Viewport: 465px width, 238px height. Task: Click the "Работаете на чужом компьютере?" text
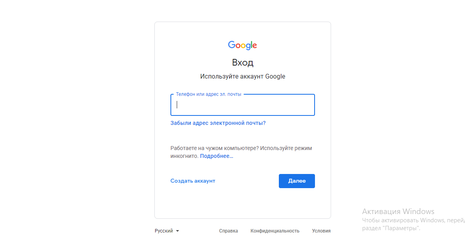[214, 148]
